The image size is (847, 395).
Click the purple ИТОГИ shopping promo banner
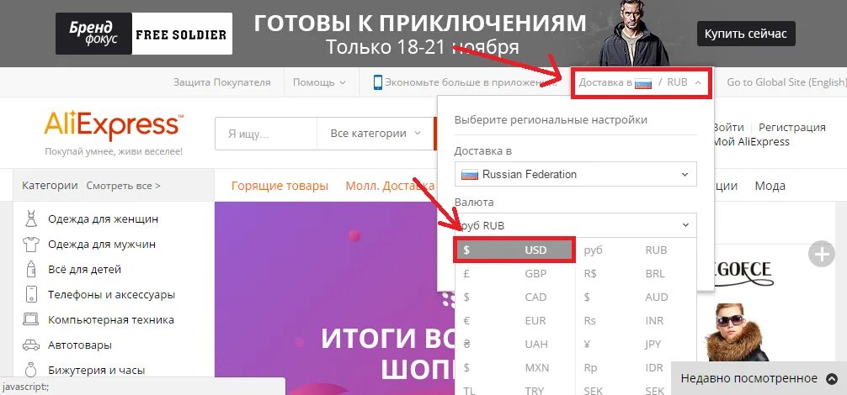click(335, 298)
